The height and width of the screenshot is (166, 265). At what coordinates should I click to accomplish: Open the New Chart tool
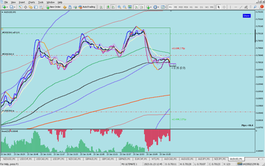point(4,7)
